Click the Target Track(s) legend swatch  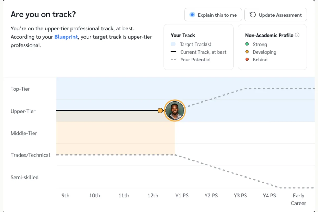(173, 44)
